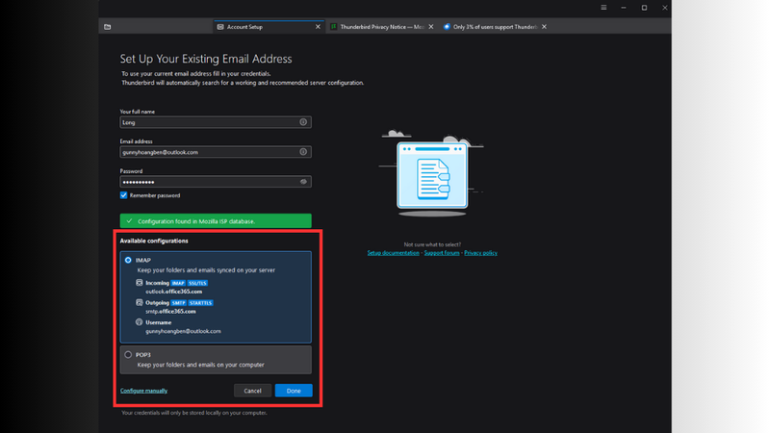The width and height of the screenshot is (770, 433).
Task: Click the SMTP protocol badge
Action: coord(178,303)
